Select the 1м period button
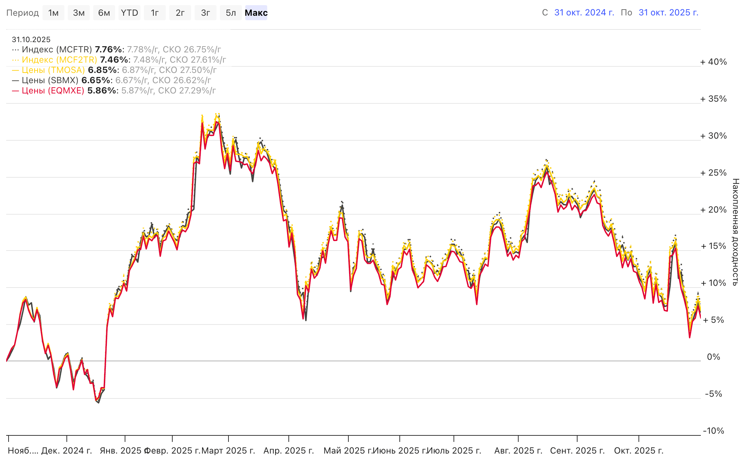 coord(53,13)
